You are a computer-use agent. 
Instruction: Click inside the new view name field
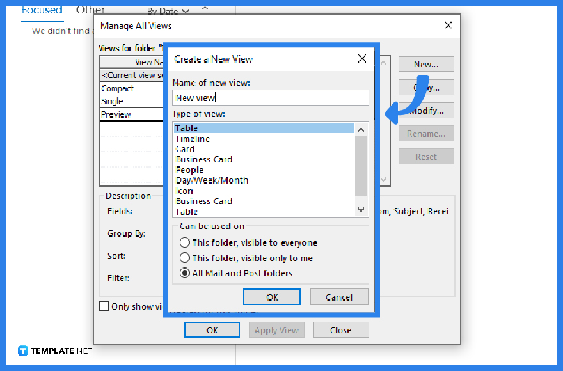[x=270, y=97]
